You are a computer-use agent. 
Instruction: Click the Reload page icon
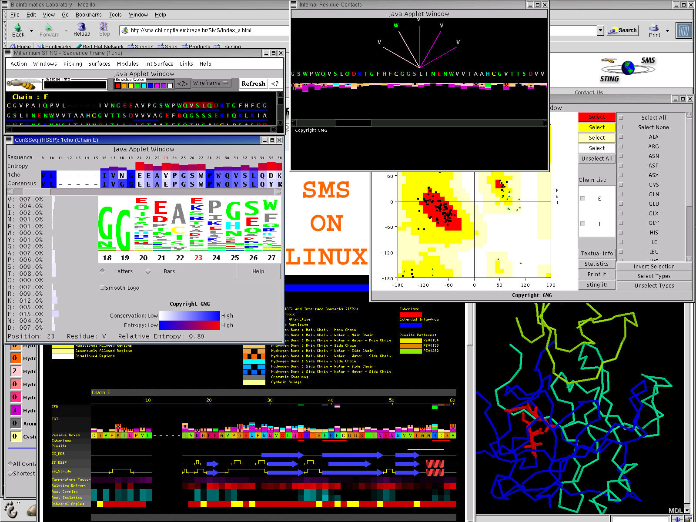point(82,27)
